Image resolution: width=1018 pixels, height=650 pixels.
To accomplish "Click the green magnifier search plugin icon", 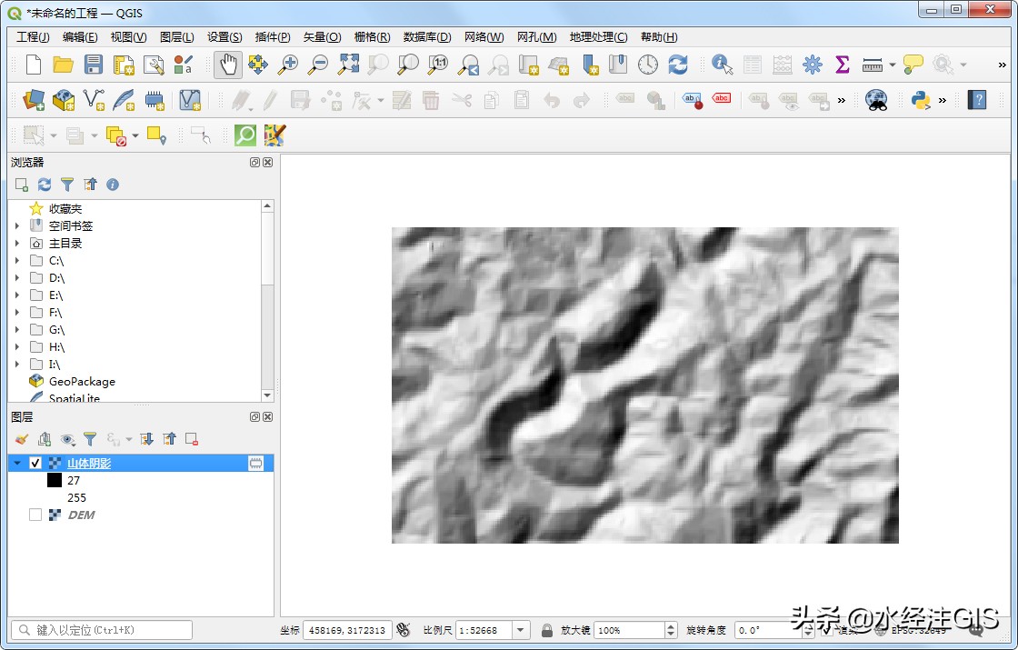I will click(x=245, y=135).
